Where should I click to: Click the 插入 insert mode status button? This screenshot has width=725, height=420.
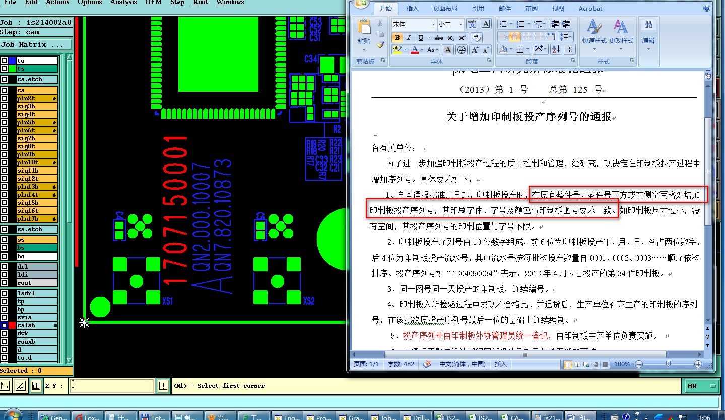(500, 364)
